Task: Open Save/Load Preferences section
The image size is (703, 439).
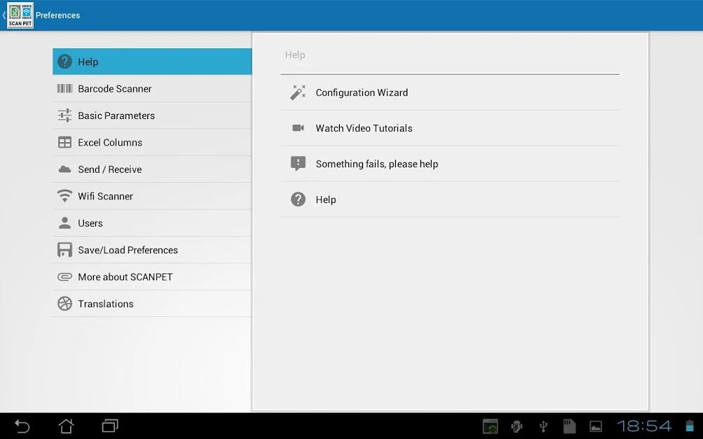Action: [x=152, y=249]
